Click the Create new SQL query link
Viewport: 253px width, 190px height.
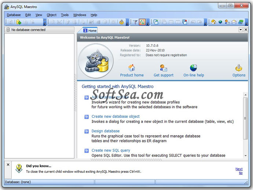coord(111,150)
